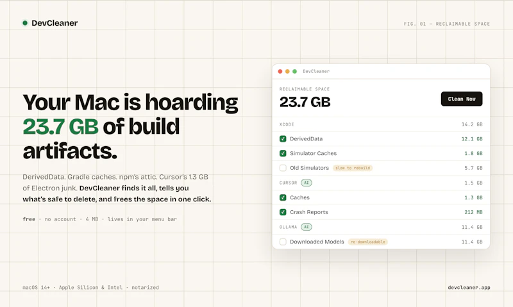The width and height of the screenshot is (513, 307).
Task: Click the 5.7 GB size value
Action: click(473, 168)
